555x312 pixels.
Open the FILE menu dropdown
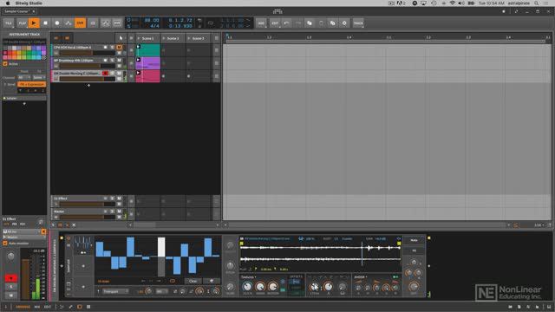pyautogui.click(x=9, y=23)
